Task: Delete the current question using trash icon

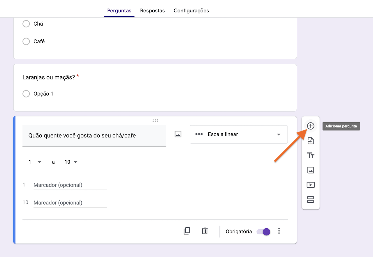Action: 205,231
